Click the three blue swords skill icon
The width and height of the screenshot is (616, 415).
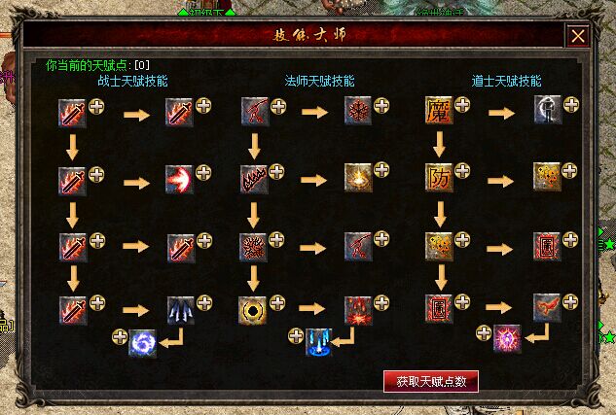pyautogui.click(x=181, y=310)
